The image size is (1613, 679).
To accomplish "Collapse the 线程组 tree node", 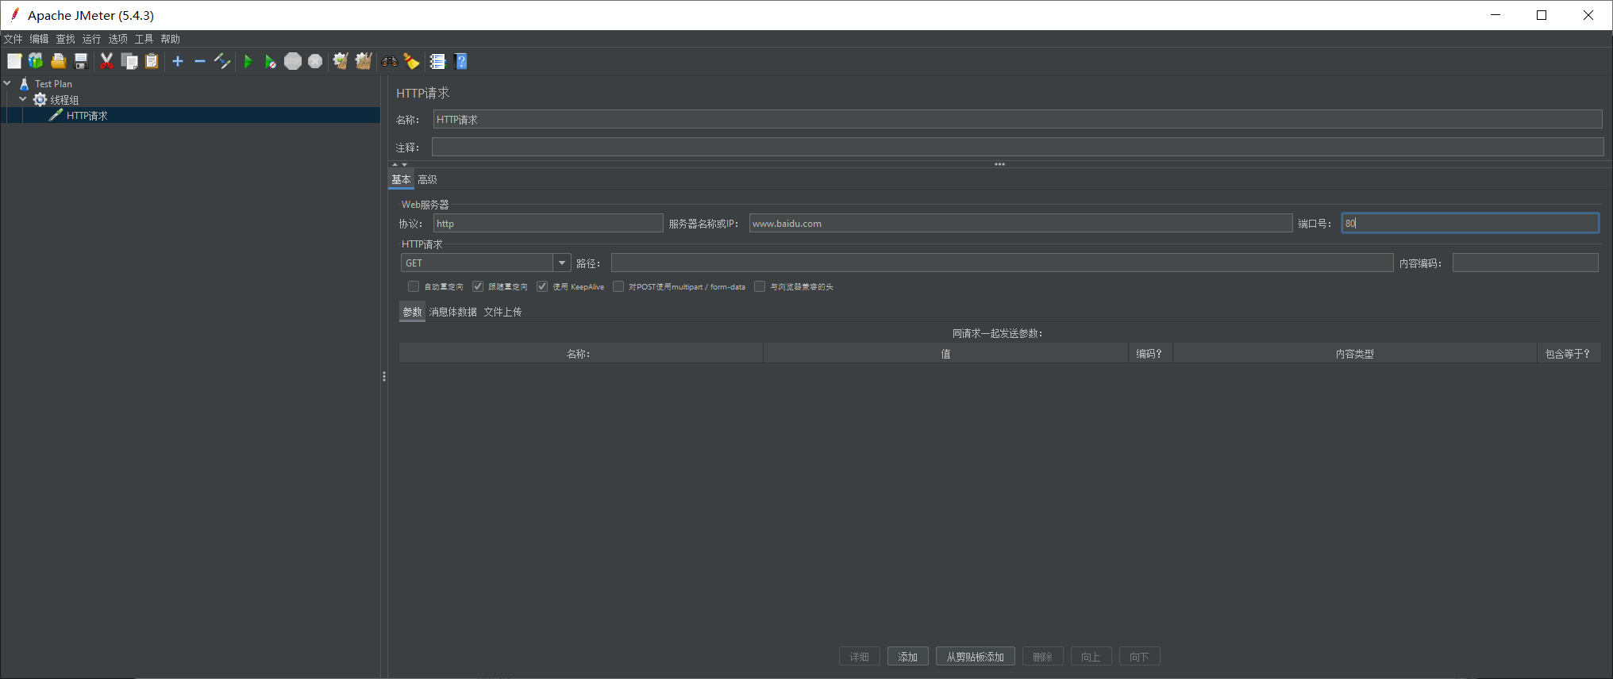I will tap(23, 99).
